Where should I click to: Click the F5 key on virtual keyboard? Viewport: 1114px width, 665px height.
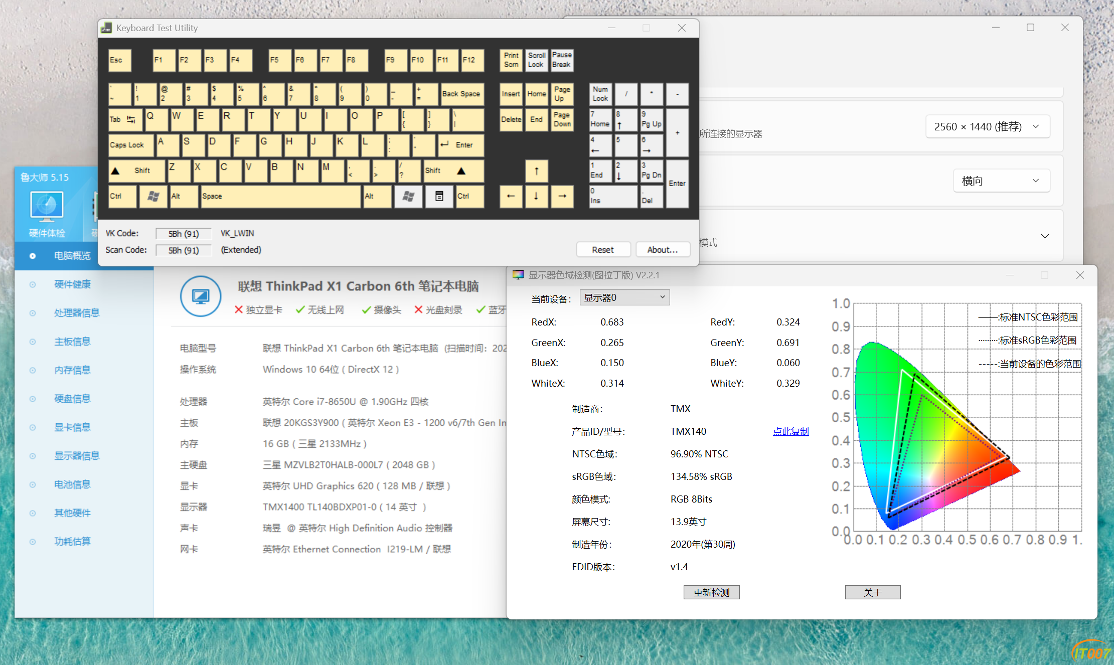pos(279,60)
